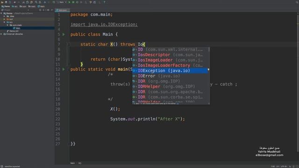Click the src breadcrumb in navigation bar
Screen dimensions: 299x168
pos(14,6)
